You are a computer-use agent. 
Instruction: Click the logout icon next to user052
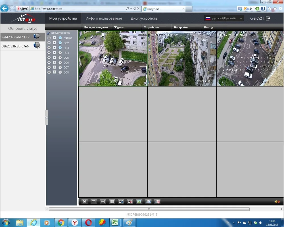click(x=268, y=18)
